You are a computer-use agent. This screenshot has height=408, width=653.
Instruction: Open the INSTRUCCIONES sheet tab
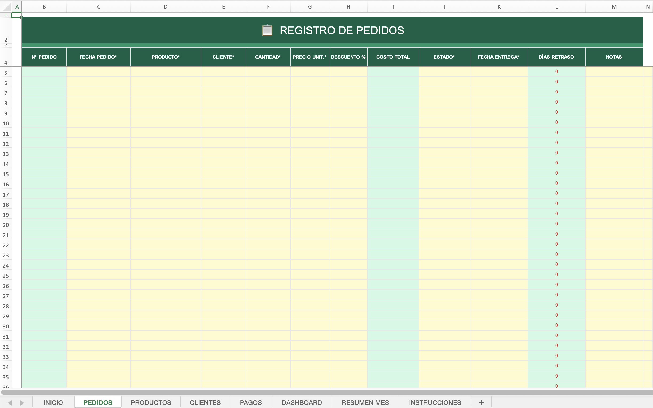(x=435, y=402)
